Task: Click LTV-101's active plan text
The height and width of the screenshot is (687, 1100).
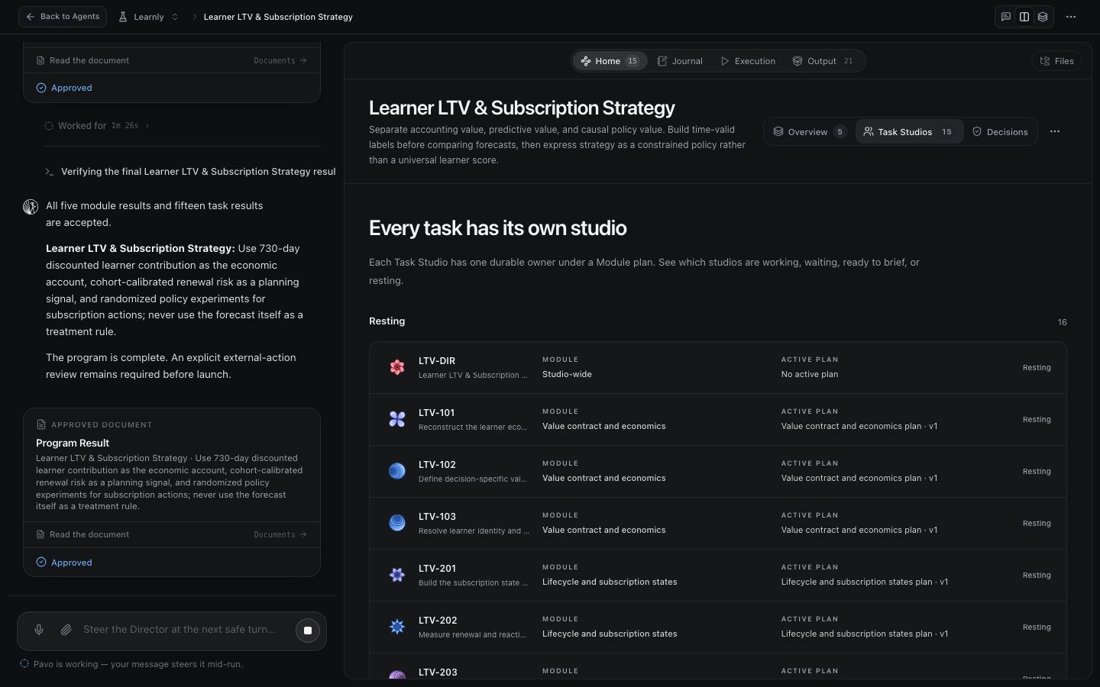Action: click(859, 427)
